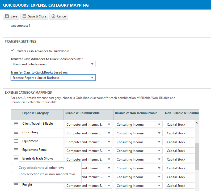Open Expense Report's Line of Business dropdown

point(53,78)
